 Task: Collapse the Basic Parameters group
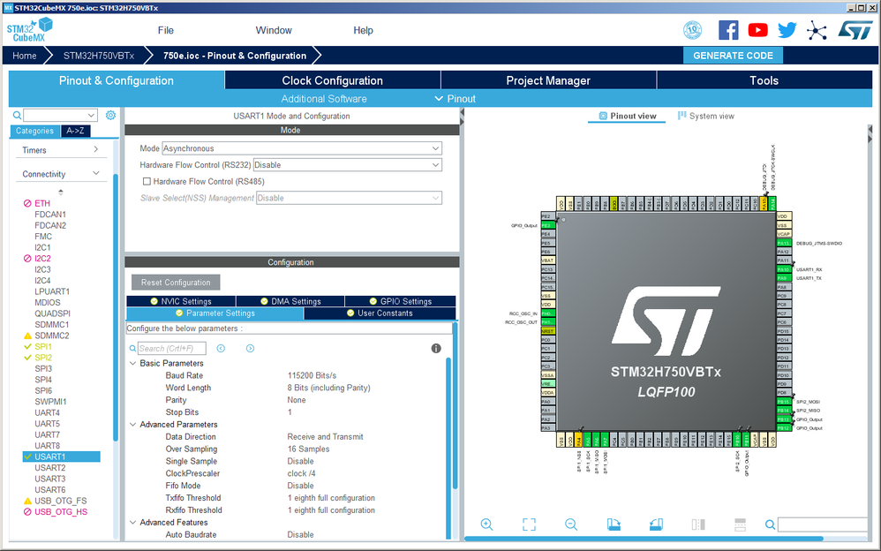click(x=133, y=363)
